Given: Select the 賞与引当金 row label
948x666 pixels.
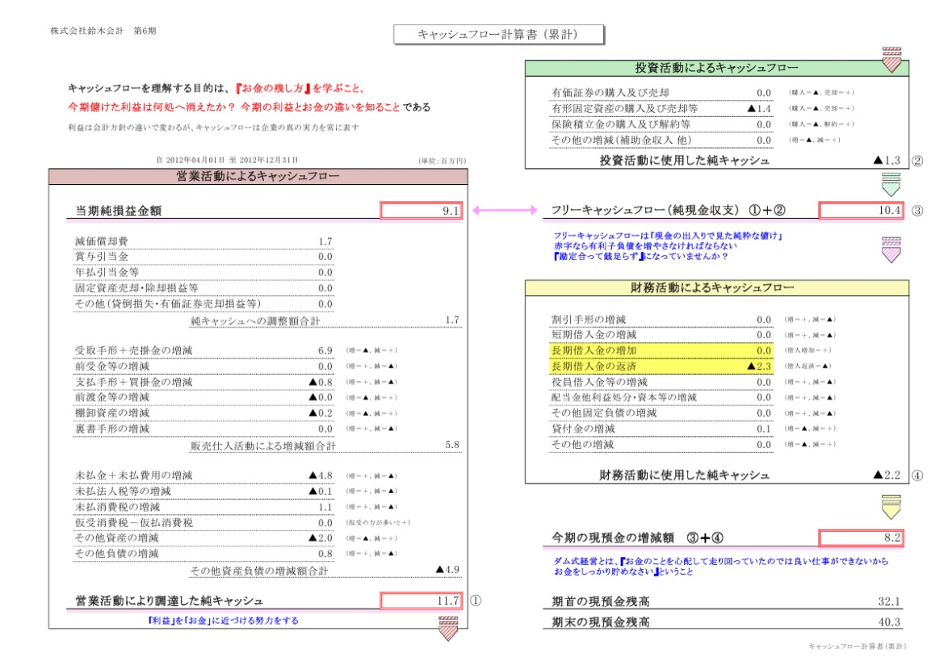Looking at the screenshot, I should [x=102, y=256].
